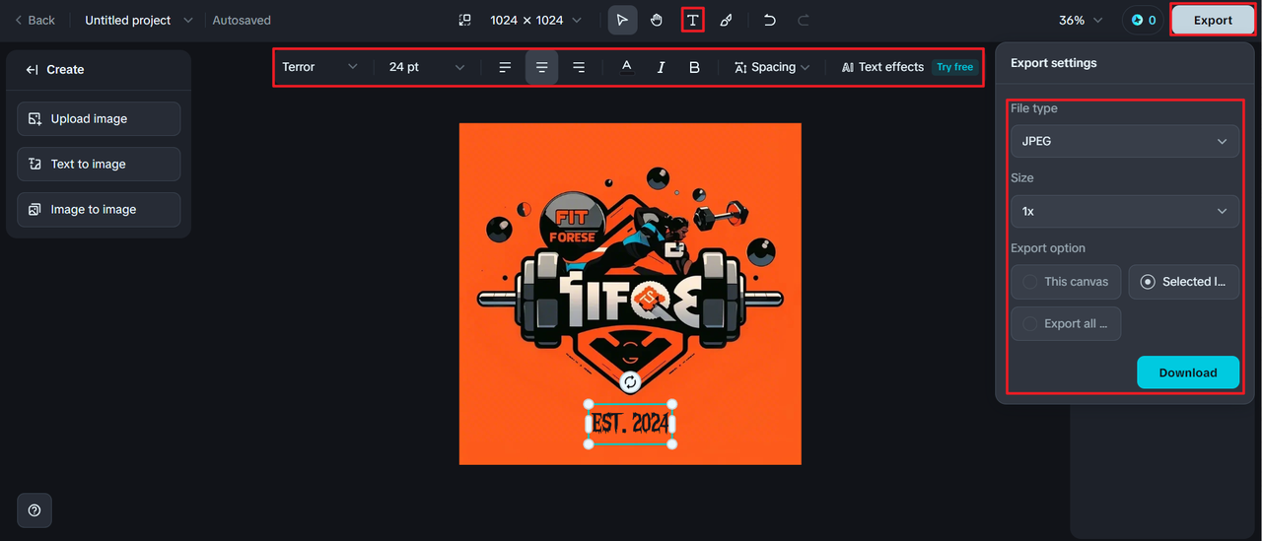This screenshot has width=1262, height=541.
Task: Open the 24 pt font size dropdown
Action: coord(426,67)
